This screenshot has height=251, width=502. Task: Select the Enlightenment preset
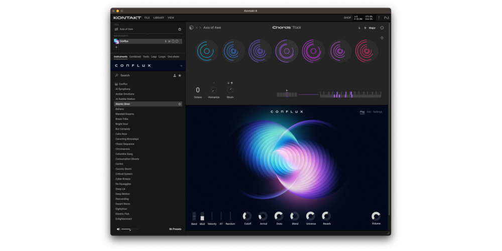pos(123,219)
